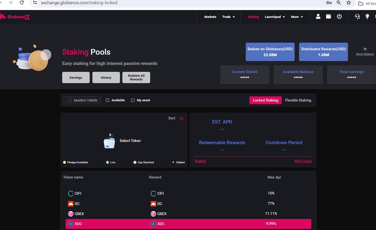Click browser forward arrow
This screenshot has width=376, height=230.
click(x=10, y=2)
